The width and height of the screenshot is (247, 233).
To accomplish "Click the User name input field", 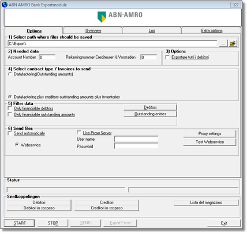I will pos(136,139).
